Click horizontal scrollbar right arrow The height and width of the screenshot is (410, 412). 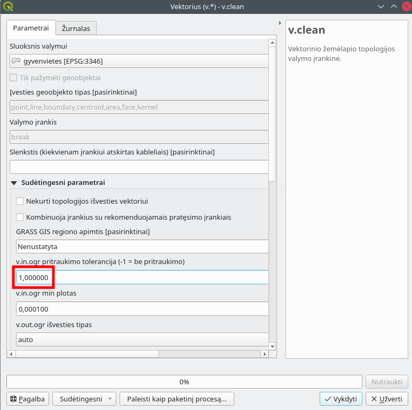click(x=265, y=354)
